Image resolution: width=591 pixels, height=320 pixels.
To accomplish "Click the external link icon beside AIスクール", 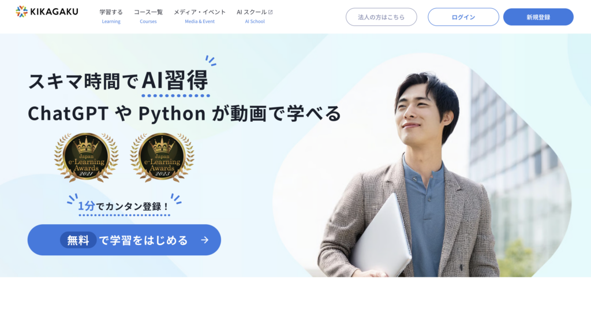I will click(x=270, y=12).
